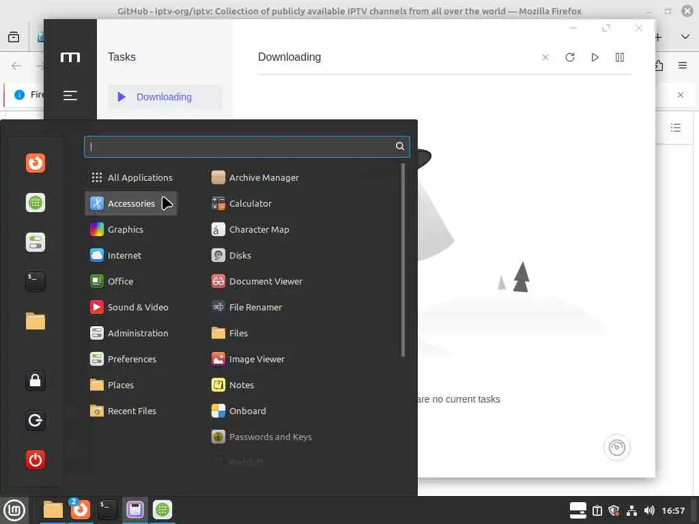Resume all tasks with the play icon

tap(595, 57)
